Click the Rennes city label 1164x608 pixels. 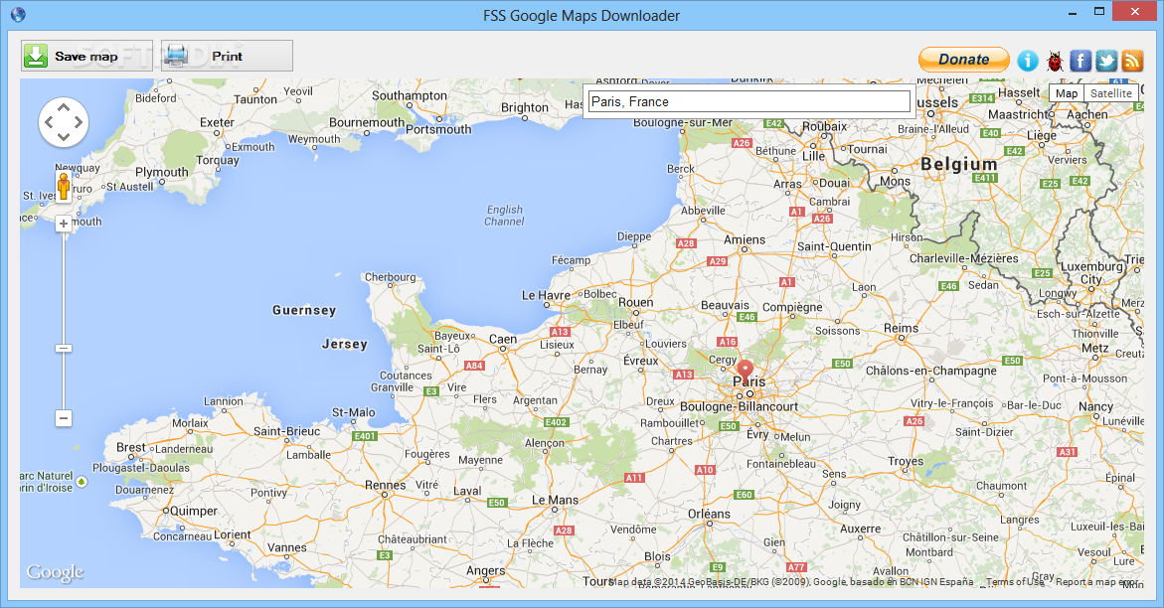pyautogui.click(x=386, y=485)
